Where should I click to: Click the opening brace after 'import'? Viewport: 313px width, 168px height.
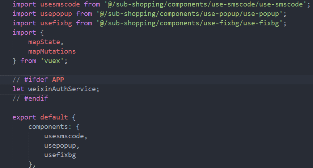pyautogui.click(x=42, y=33)
